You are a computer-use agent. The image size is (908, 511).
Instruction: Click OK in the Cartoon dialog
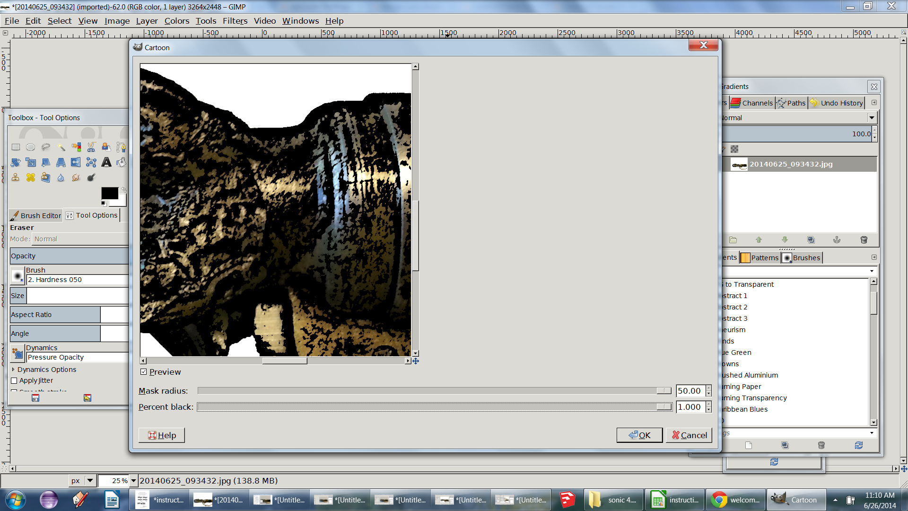click(x=639, y=435)
